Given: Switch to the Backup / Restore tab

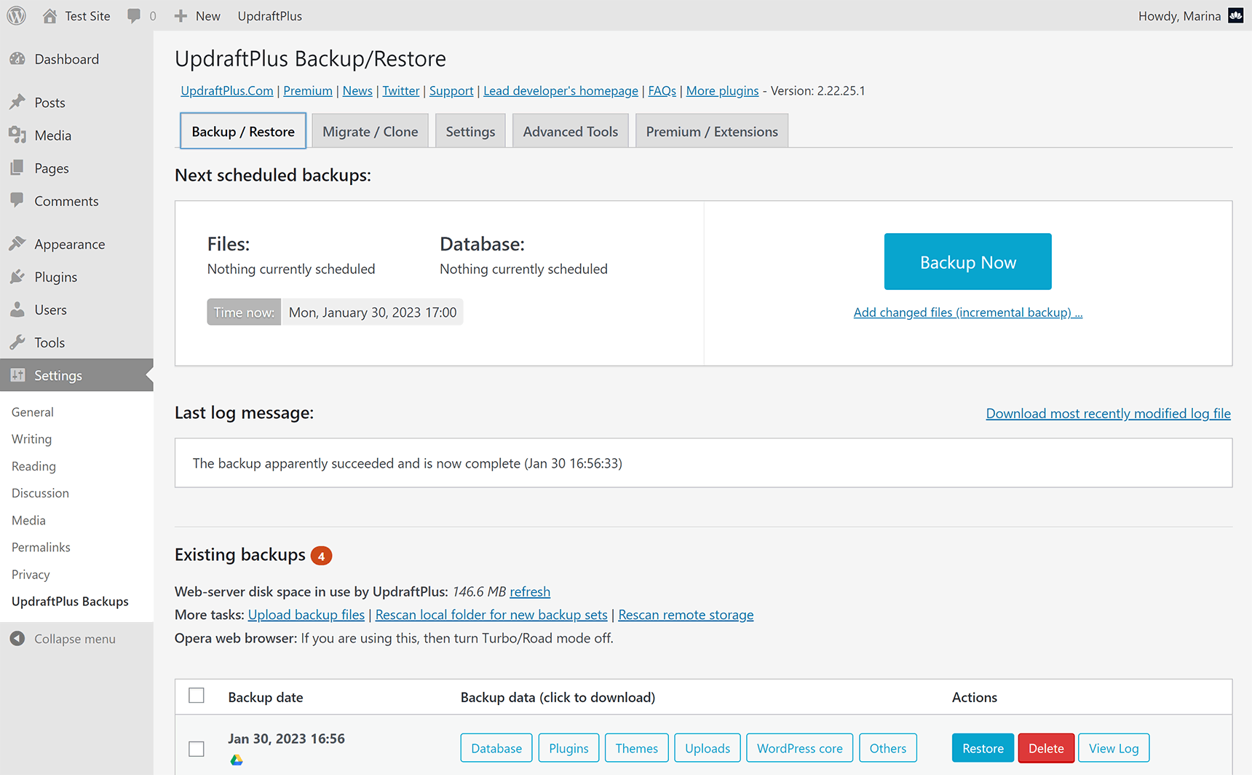Looking at the screenshot, I should pos(243,131).
